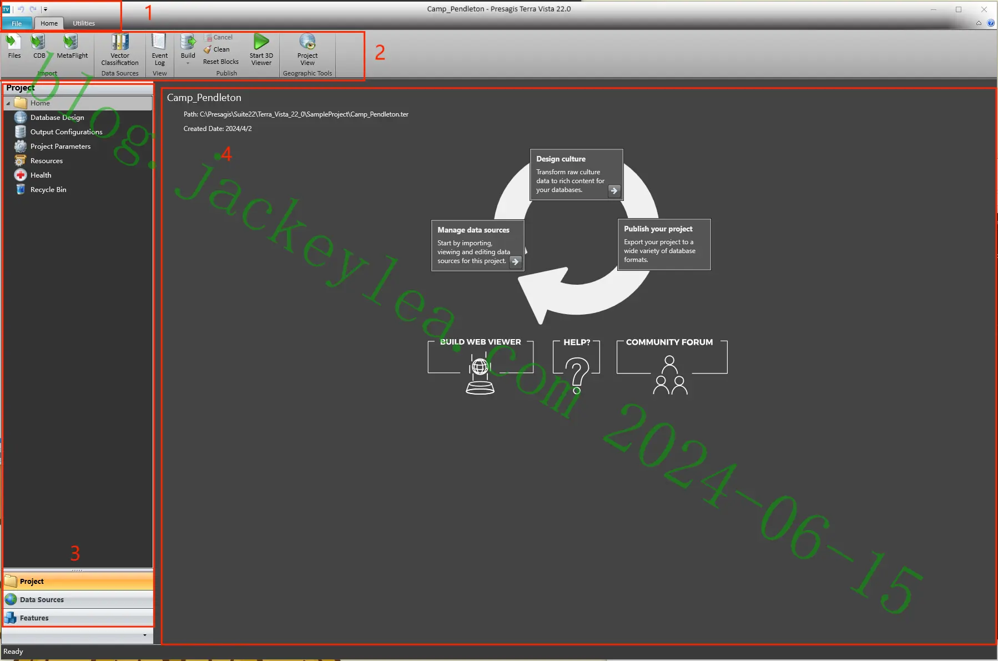Open the Build Web Viewer link
This screenshot has width=998, height=661.
481,366
